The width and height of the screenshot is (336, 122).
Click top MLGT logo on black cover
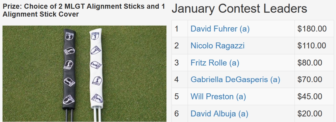(x=69, y=36)
